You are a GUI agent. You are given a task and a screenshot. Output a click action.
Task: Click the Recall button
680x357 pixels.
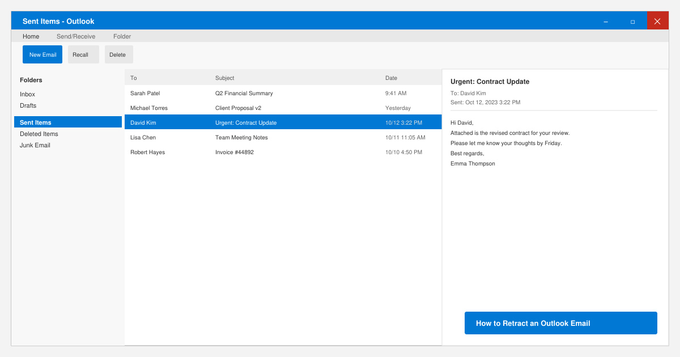[x=83, y=54]
